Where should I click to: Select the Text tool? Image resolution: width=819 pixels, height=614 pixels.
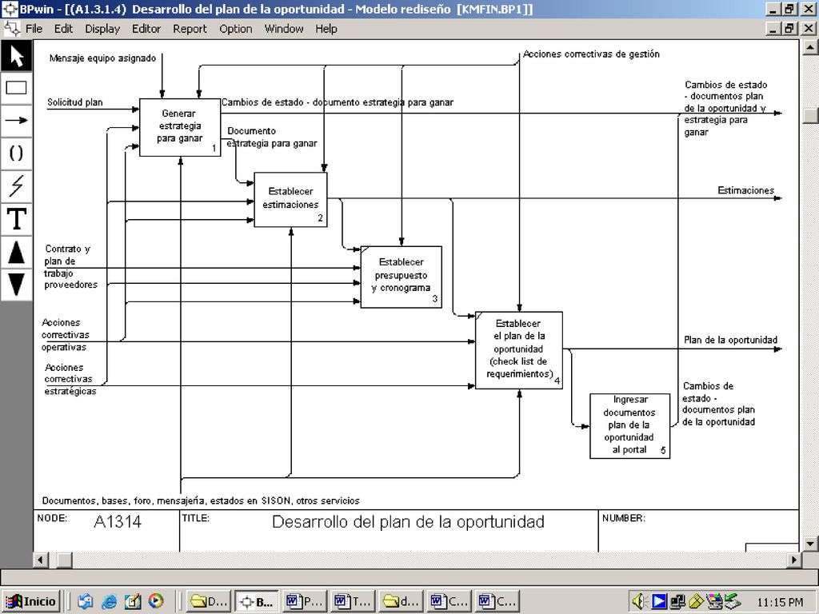tap(16, 219)
